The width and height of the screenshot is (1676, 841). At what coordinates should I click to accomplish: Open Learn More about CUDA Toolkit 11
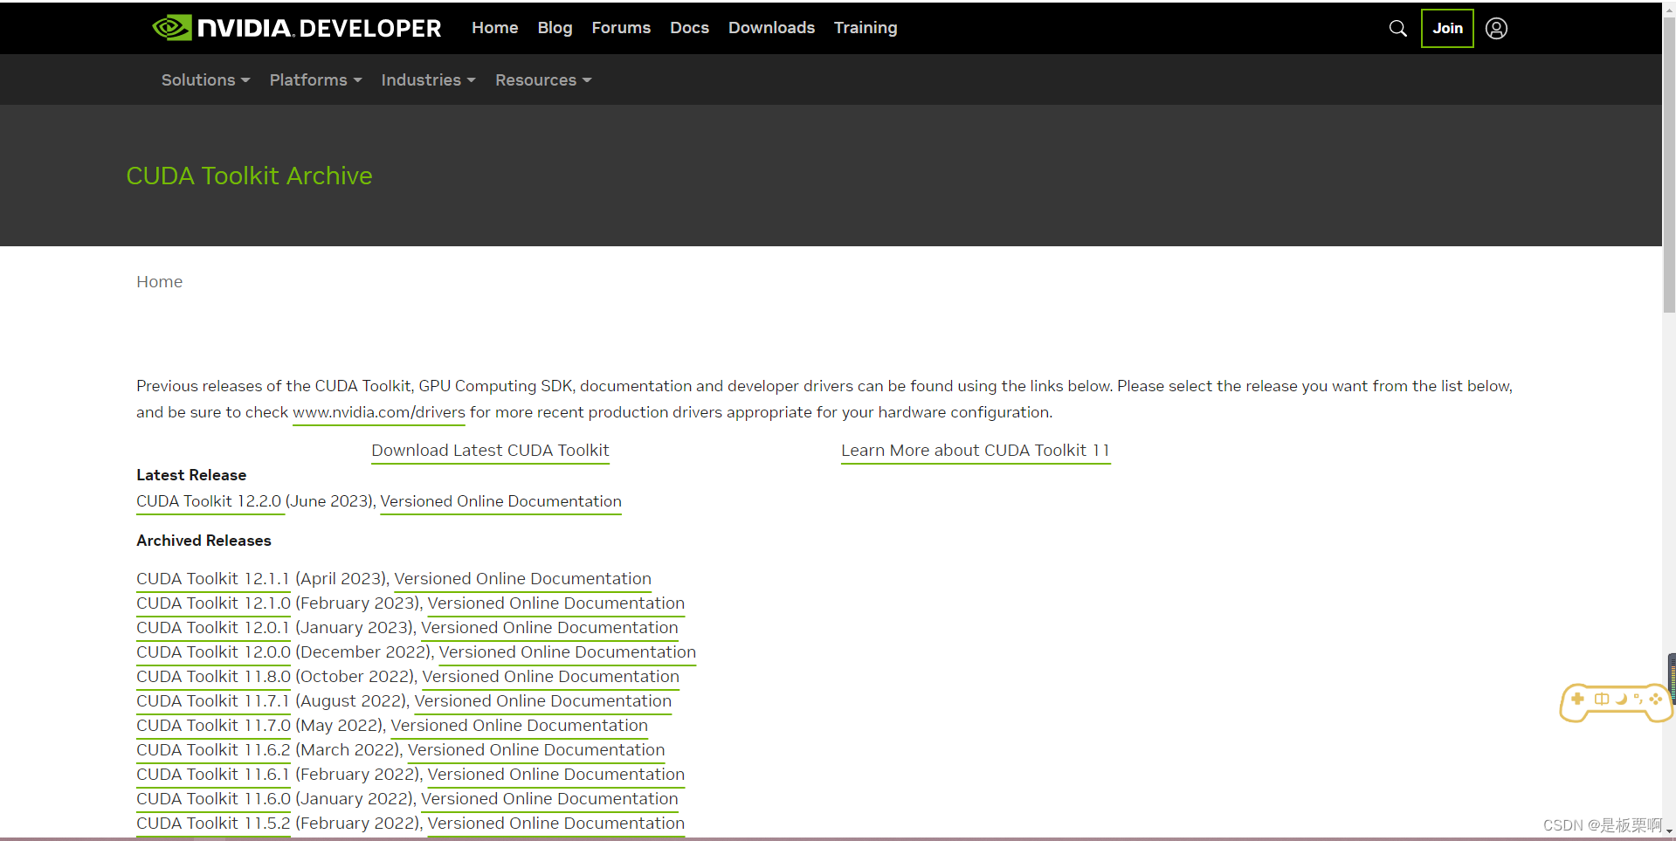976,451
